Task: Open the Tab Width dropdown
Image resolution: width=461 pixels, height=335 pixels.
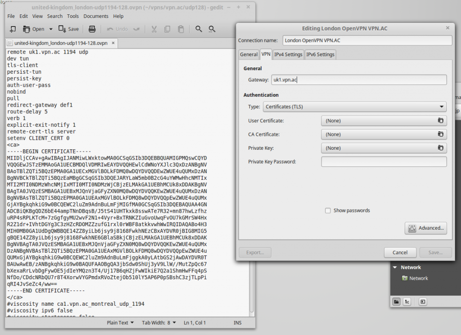Action: 159,323
